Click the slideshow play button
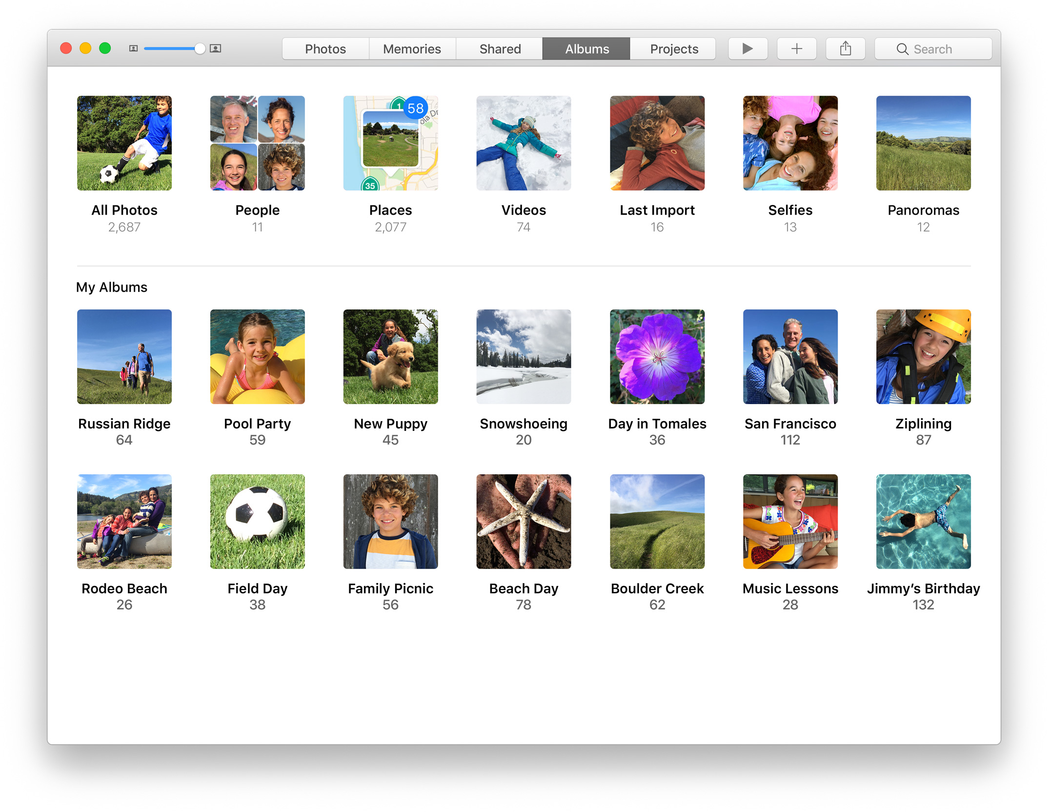This screenshot has width=1050, height=812. tap(747, 49)
